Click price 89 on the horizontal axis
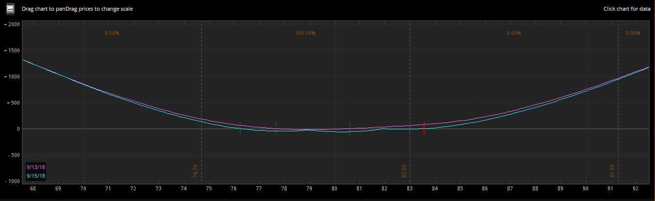The height and width of the screenshot is (201, 655). [x=560, y=189]
